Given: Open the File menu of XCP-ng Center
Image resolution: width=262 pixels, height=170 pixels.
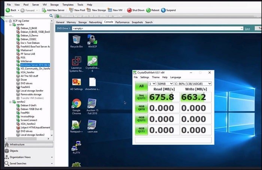Looking at the screenshot, I should pos(9,4).
